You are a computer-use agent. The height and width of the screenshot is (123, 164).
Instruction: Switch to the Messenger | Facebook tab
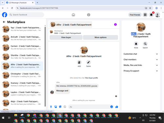coord(20,3)
